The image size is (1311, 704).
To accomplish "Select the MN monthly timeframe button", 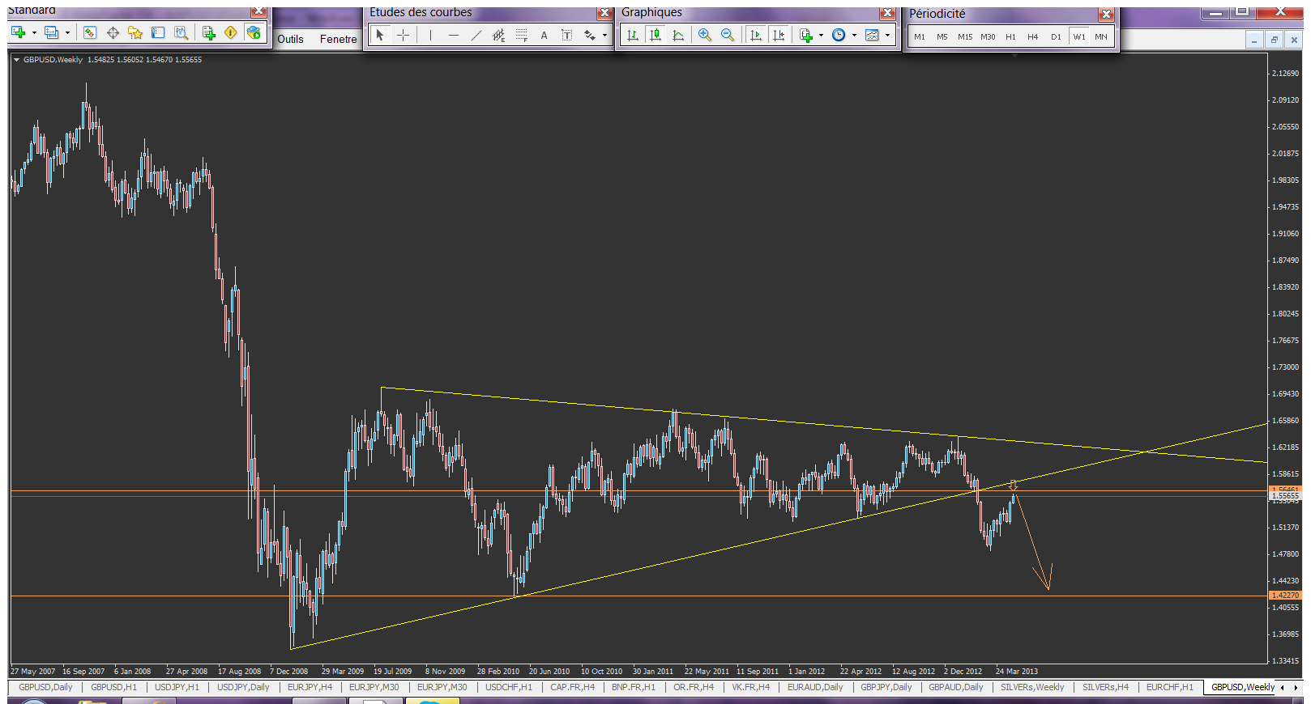I will 1100,36.
